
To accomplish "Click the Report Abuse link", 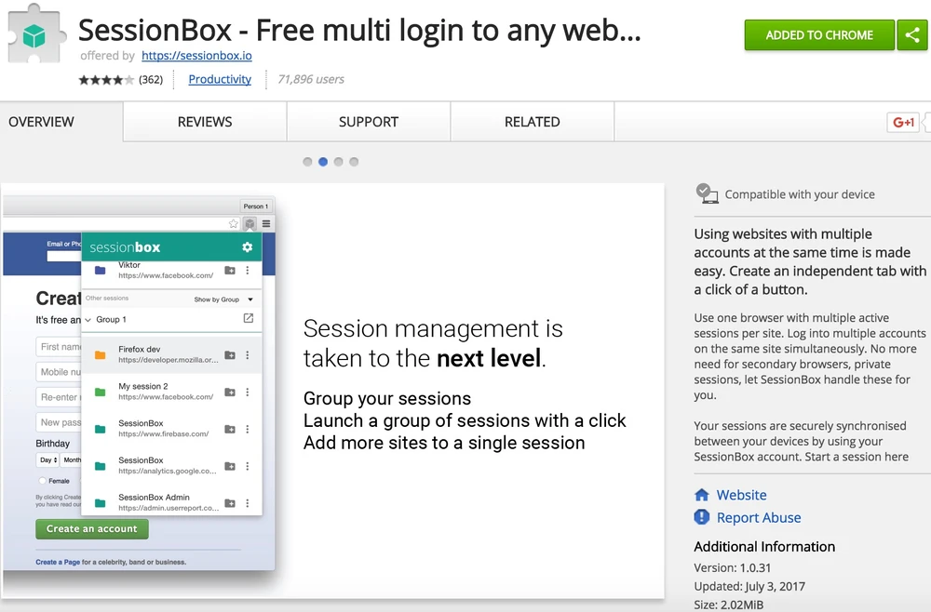I will [x=758, y=518].
